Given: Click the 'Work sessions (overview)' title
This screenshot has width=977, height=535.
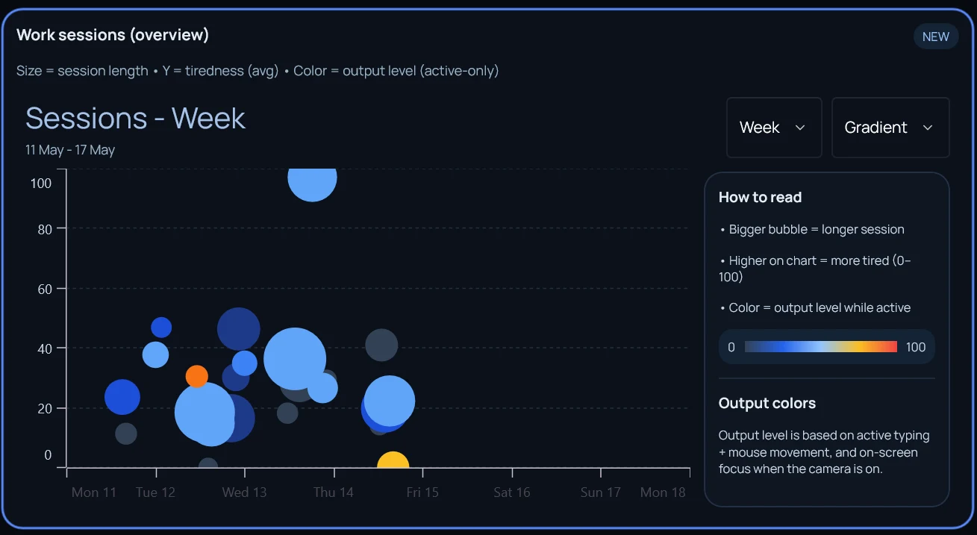Looking at the screenshot, I should [x=113, y=34].
